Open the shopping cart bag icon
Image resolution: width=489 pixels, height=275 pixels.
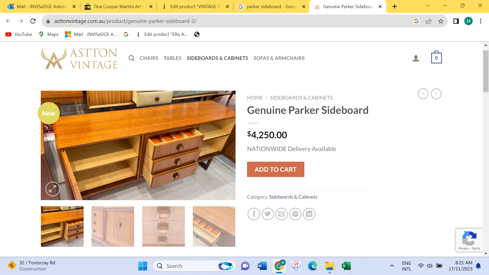(x=436, y=58)
